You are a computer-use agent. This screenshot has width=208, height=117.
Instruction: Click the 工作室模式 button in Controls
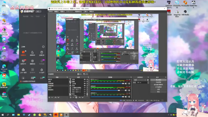pos(158,87)
